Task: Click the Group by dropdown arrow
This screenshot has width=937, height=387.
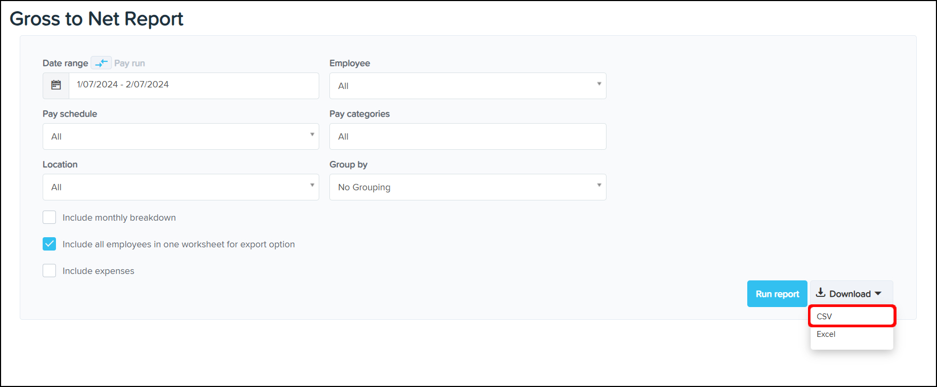Action: [x=599, y=185]
